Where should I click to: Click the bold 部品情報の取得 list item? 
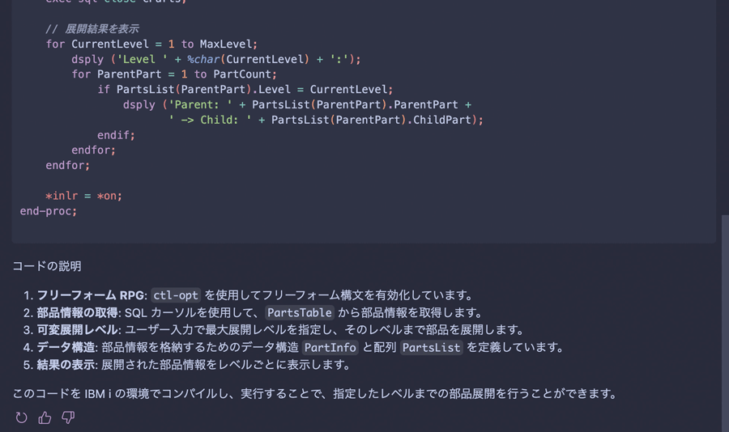77,312
